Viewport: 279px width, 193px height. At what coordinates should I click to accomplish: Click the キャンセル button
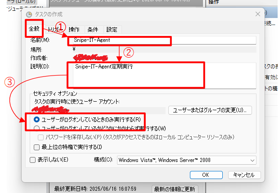244,175
